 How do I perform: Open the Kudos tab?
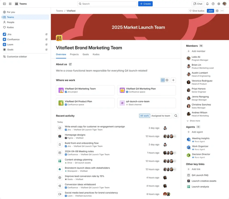96,54
